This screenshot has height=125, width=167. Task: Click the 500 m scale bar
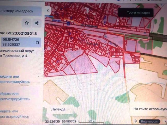pos(91,121)
